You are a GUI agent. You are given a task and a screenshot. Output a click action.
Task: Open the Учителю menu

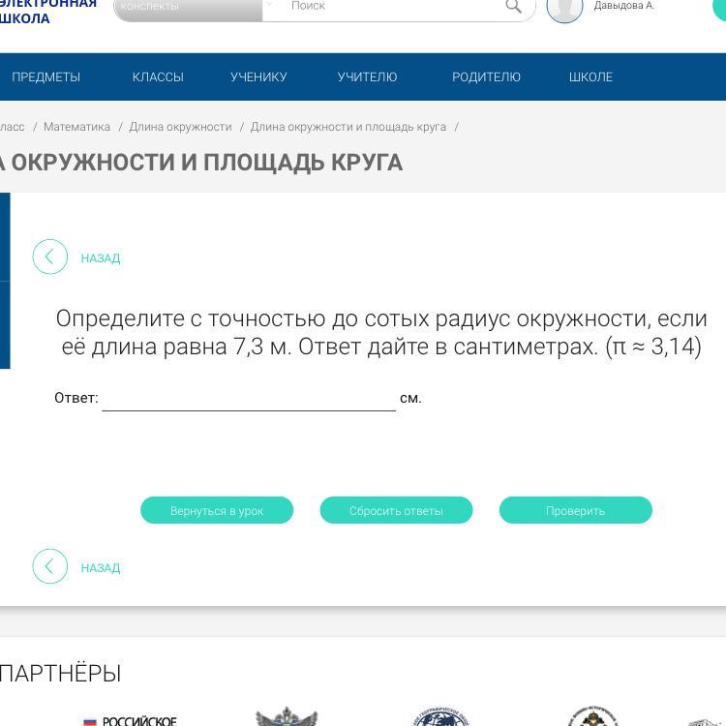coord(367,77)
